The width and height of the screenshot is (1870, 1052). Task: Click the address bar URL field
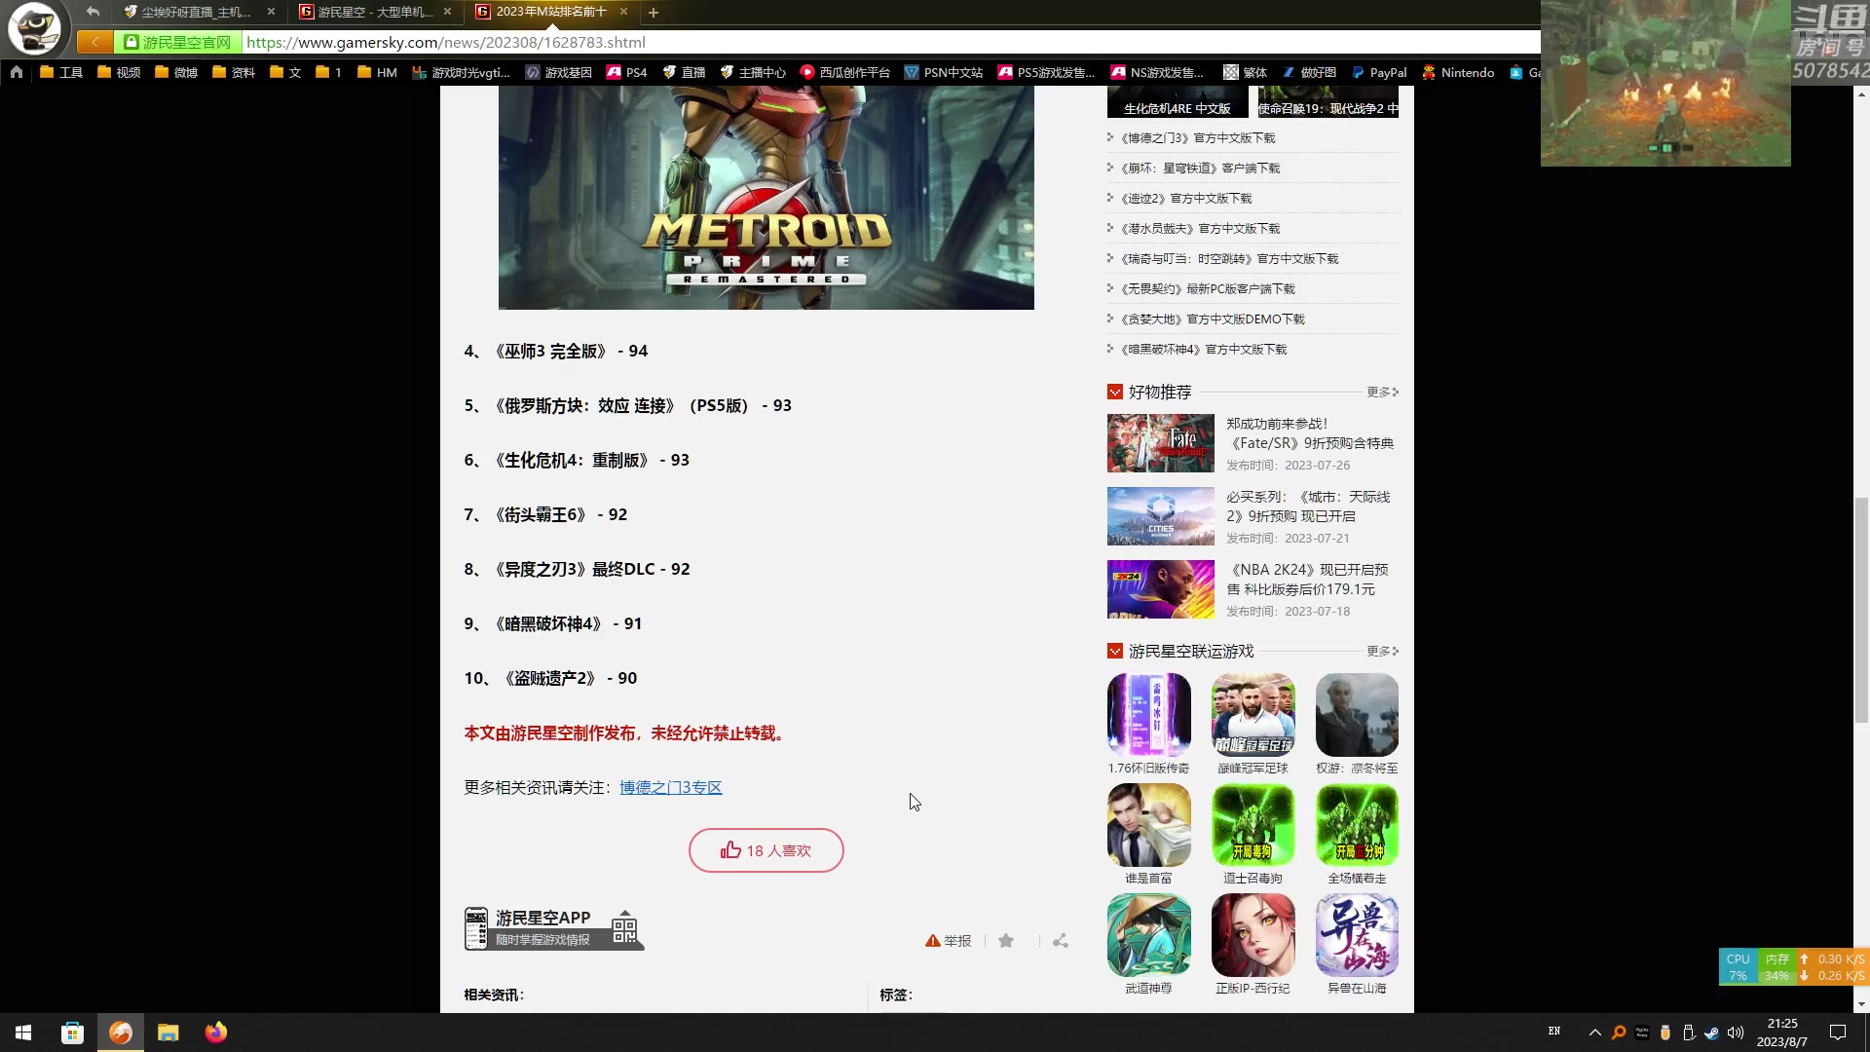click(891, 42)
